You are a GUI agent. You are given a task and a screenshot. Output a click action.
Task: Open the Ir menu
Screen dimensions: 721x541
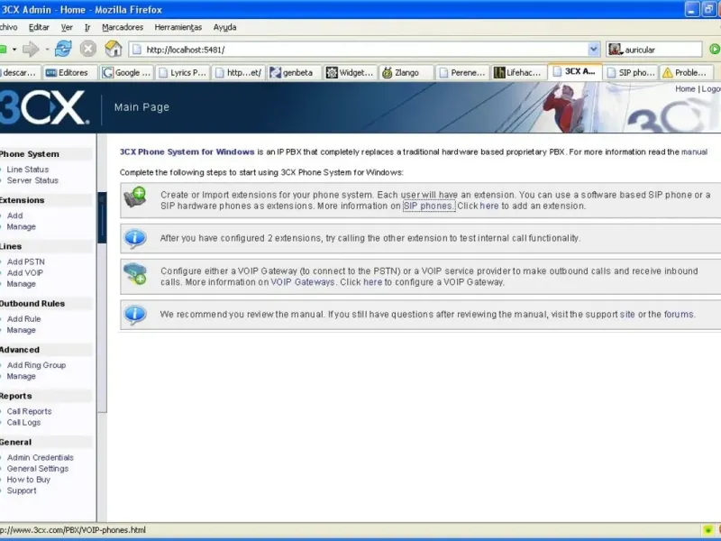pos(87,27)
